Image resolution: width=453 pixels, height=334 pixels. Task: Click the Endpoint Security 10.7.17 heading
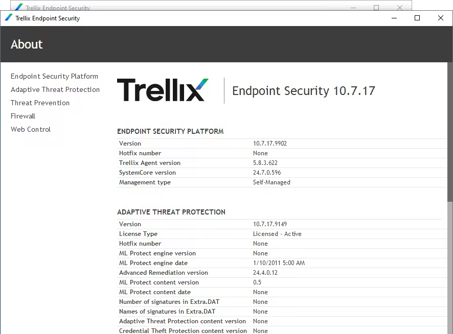point(304,91)
